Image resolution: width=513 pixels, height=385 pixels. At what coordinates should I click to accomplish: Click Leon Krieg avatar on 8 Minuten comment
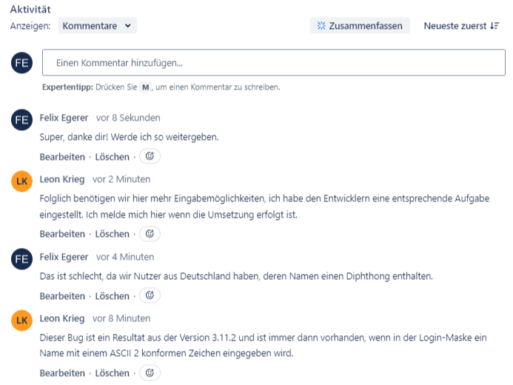(22, 321)
